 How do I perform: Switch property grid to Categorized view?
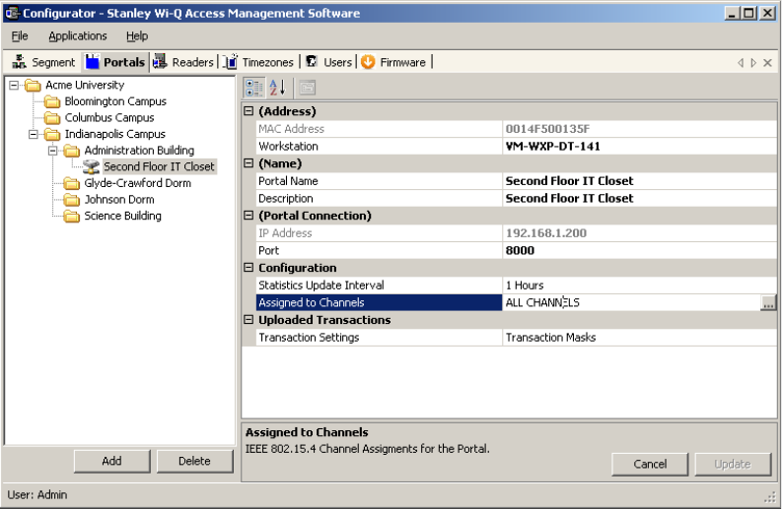[254, 88]
